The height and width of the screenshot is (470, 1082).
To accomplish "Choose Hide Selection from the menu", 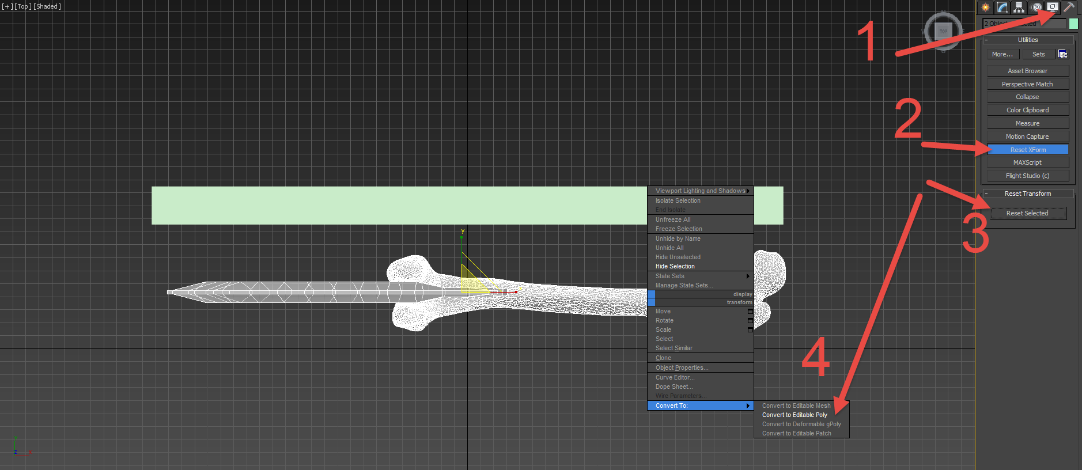I will (x=701, y=266).
